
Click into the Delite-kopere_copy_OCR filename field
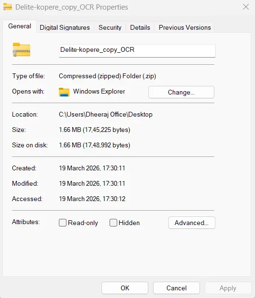[x=137, y=50]
